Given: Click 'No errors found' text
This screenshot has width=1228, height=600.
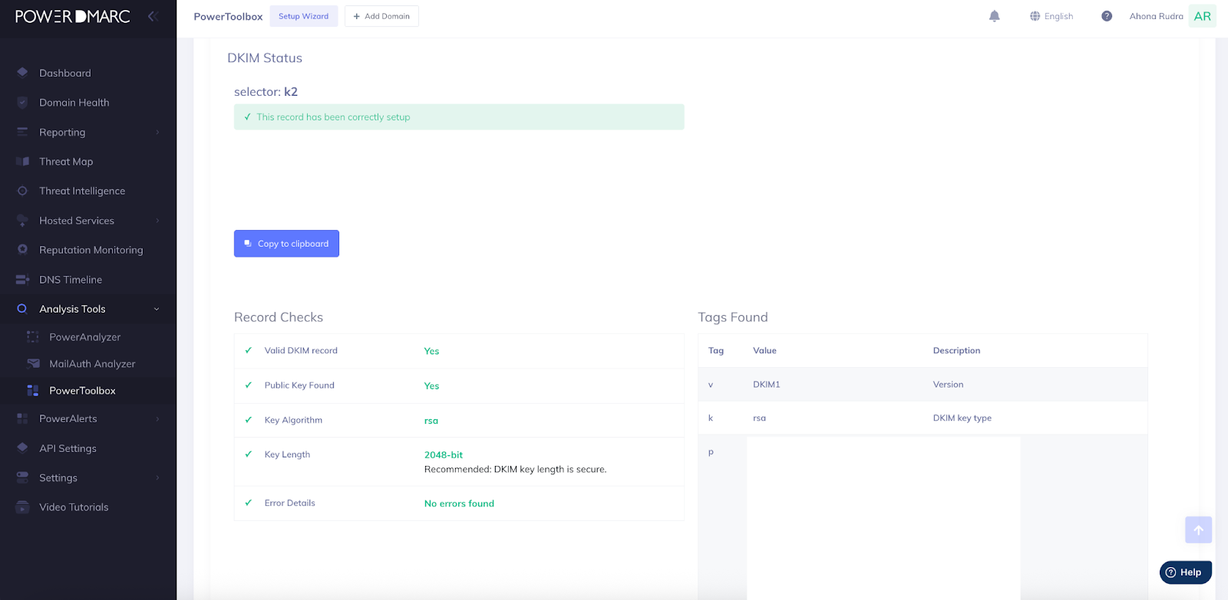Looking at the screenshot, I should click(459, 503).
